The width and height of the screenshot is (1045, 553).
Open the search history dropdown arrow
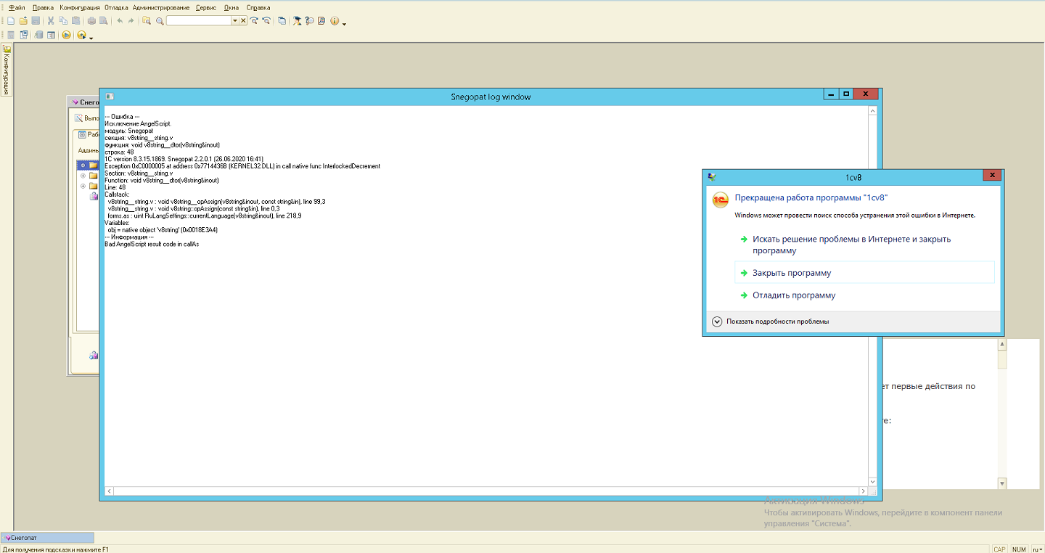pyautogui.click(x=235, y=21)
